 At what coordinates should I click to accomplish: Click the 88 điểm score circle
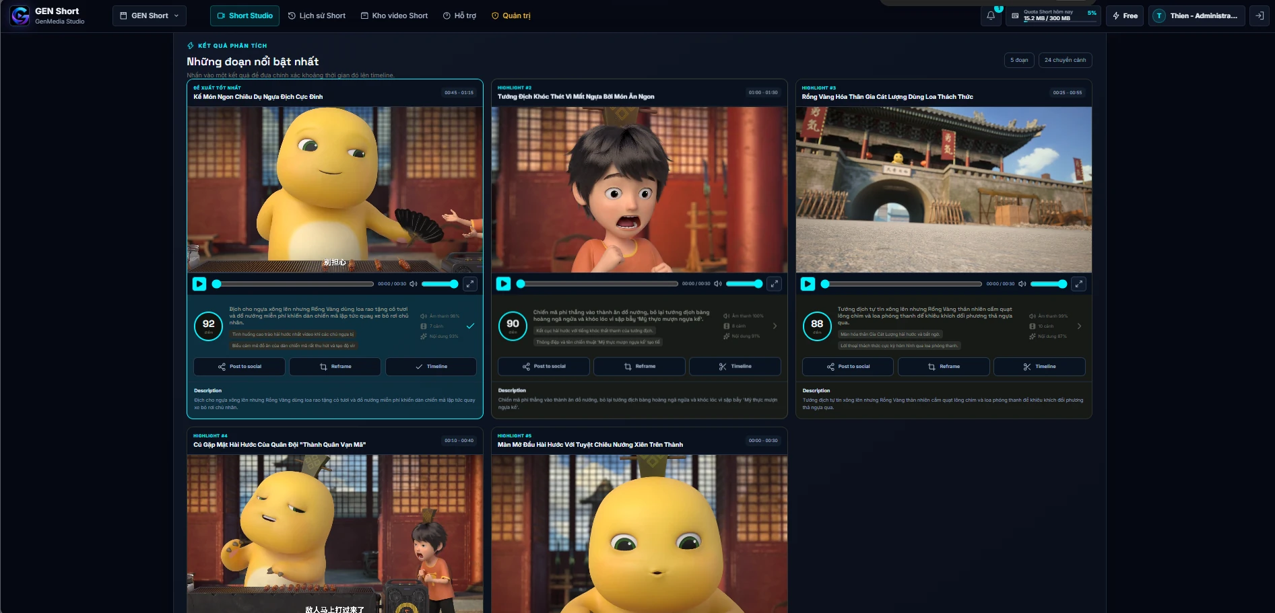817,326
